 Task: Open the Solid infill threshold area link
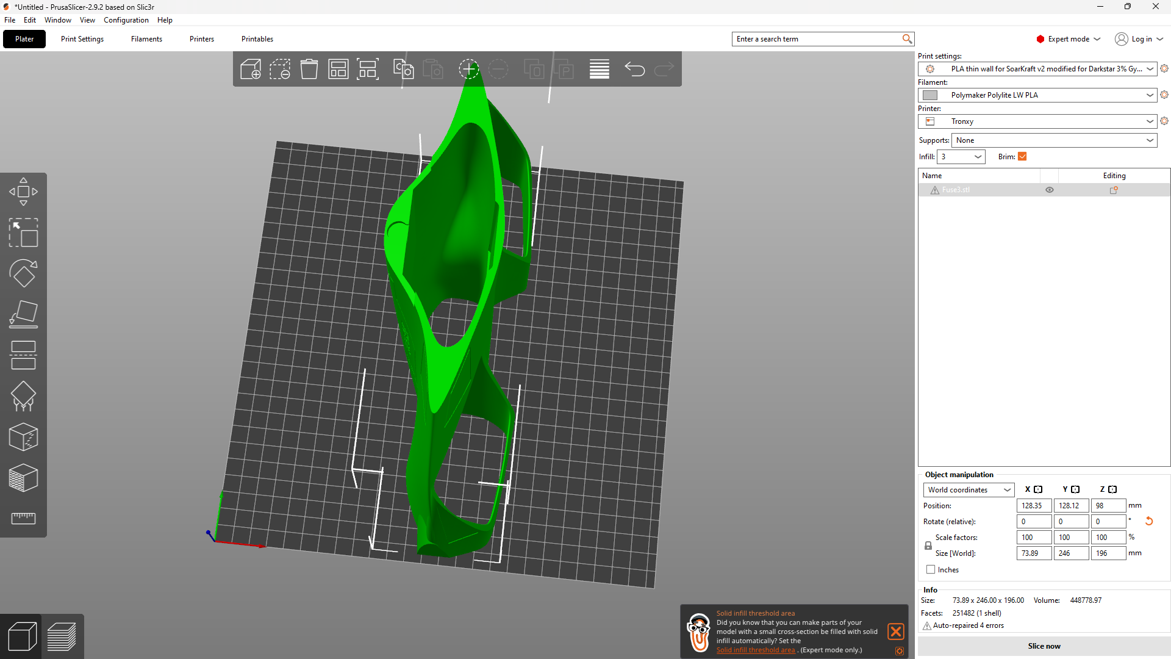click(x=755, y=650)
